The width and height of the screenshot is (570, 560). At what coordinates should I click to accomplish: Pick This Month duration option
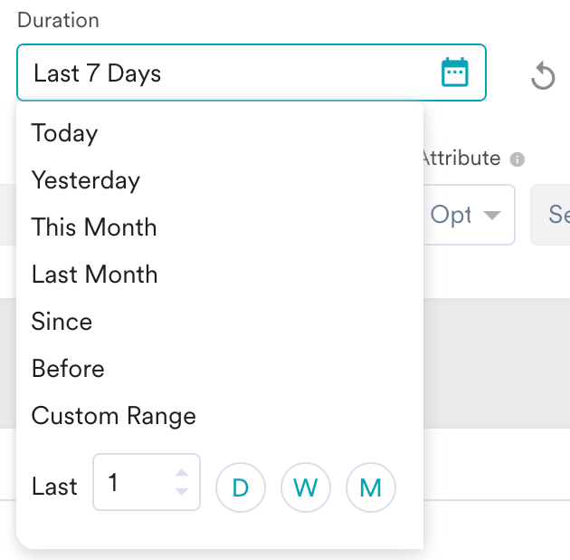(x=94, y=227)
